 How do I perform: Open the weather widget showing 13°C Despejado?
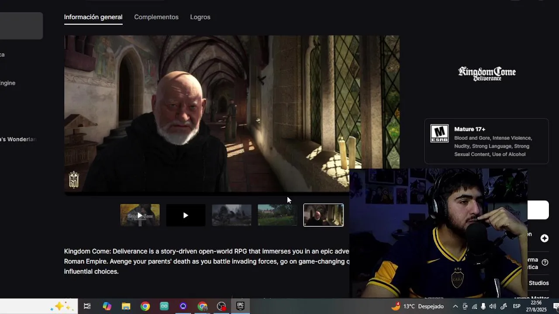click(x=417, y=306)
